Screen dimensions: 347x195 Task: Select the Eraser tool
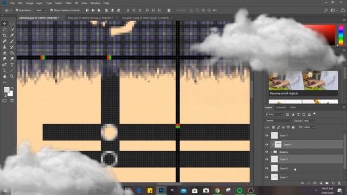(4, 53)
